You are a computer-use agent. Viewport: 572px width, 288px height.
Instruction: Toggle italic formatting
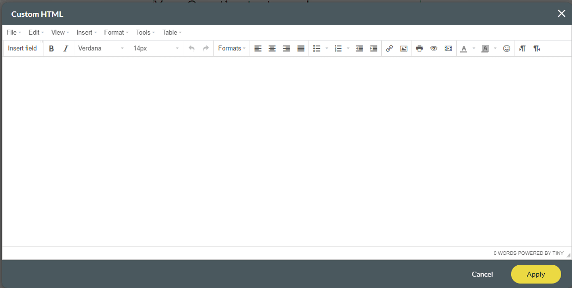point(65,48)
